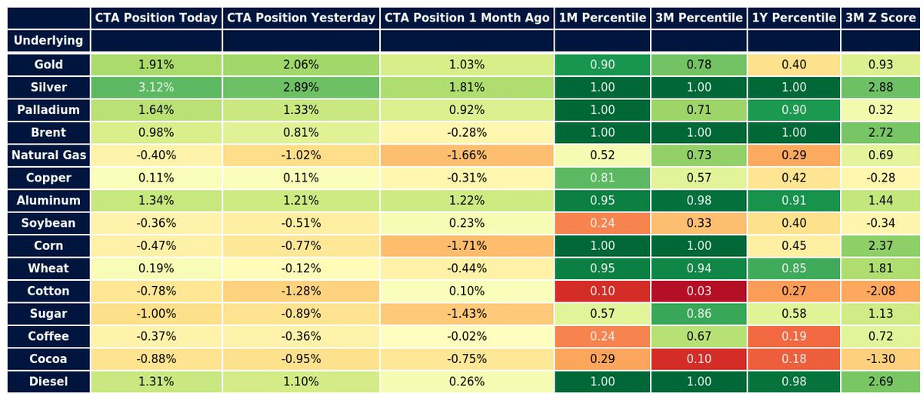The height and width of the screenshot is (400, 923).
Task: Select Wheat's 0.85 1Y percentile cell
Action: coord(794,268)
